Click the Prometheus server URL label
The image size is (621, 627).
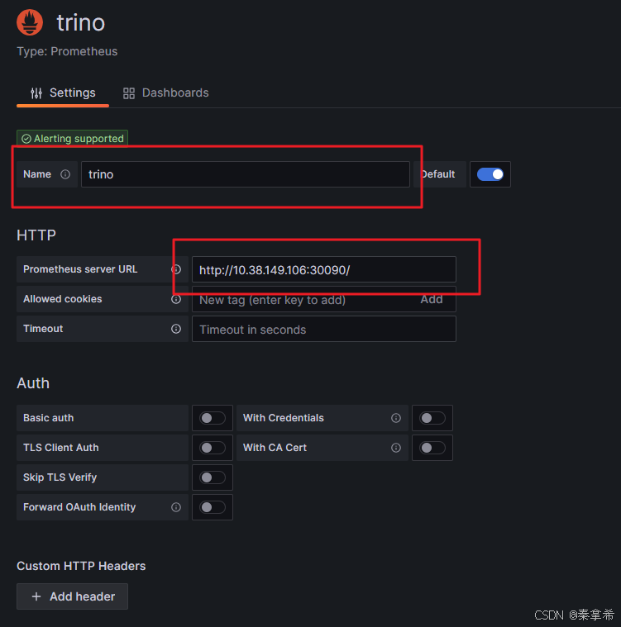pos(80,269)
